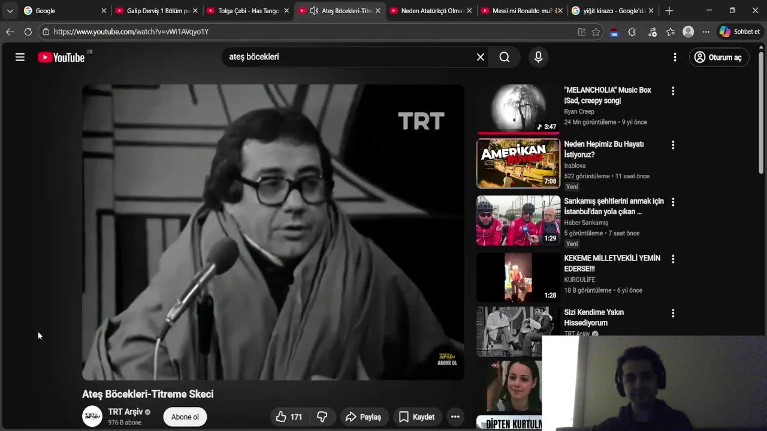Mute the Ateş Böcekleri tab via speaker icon
Screen dimensions: 767x431
click(314, 11)
